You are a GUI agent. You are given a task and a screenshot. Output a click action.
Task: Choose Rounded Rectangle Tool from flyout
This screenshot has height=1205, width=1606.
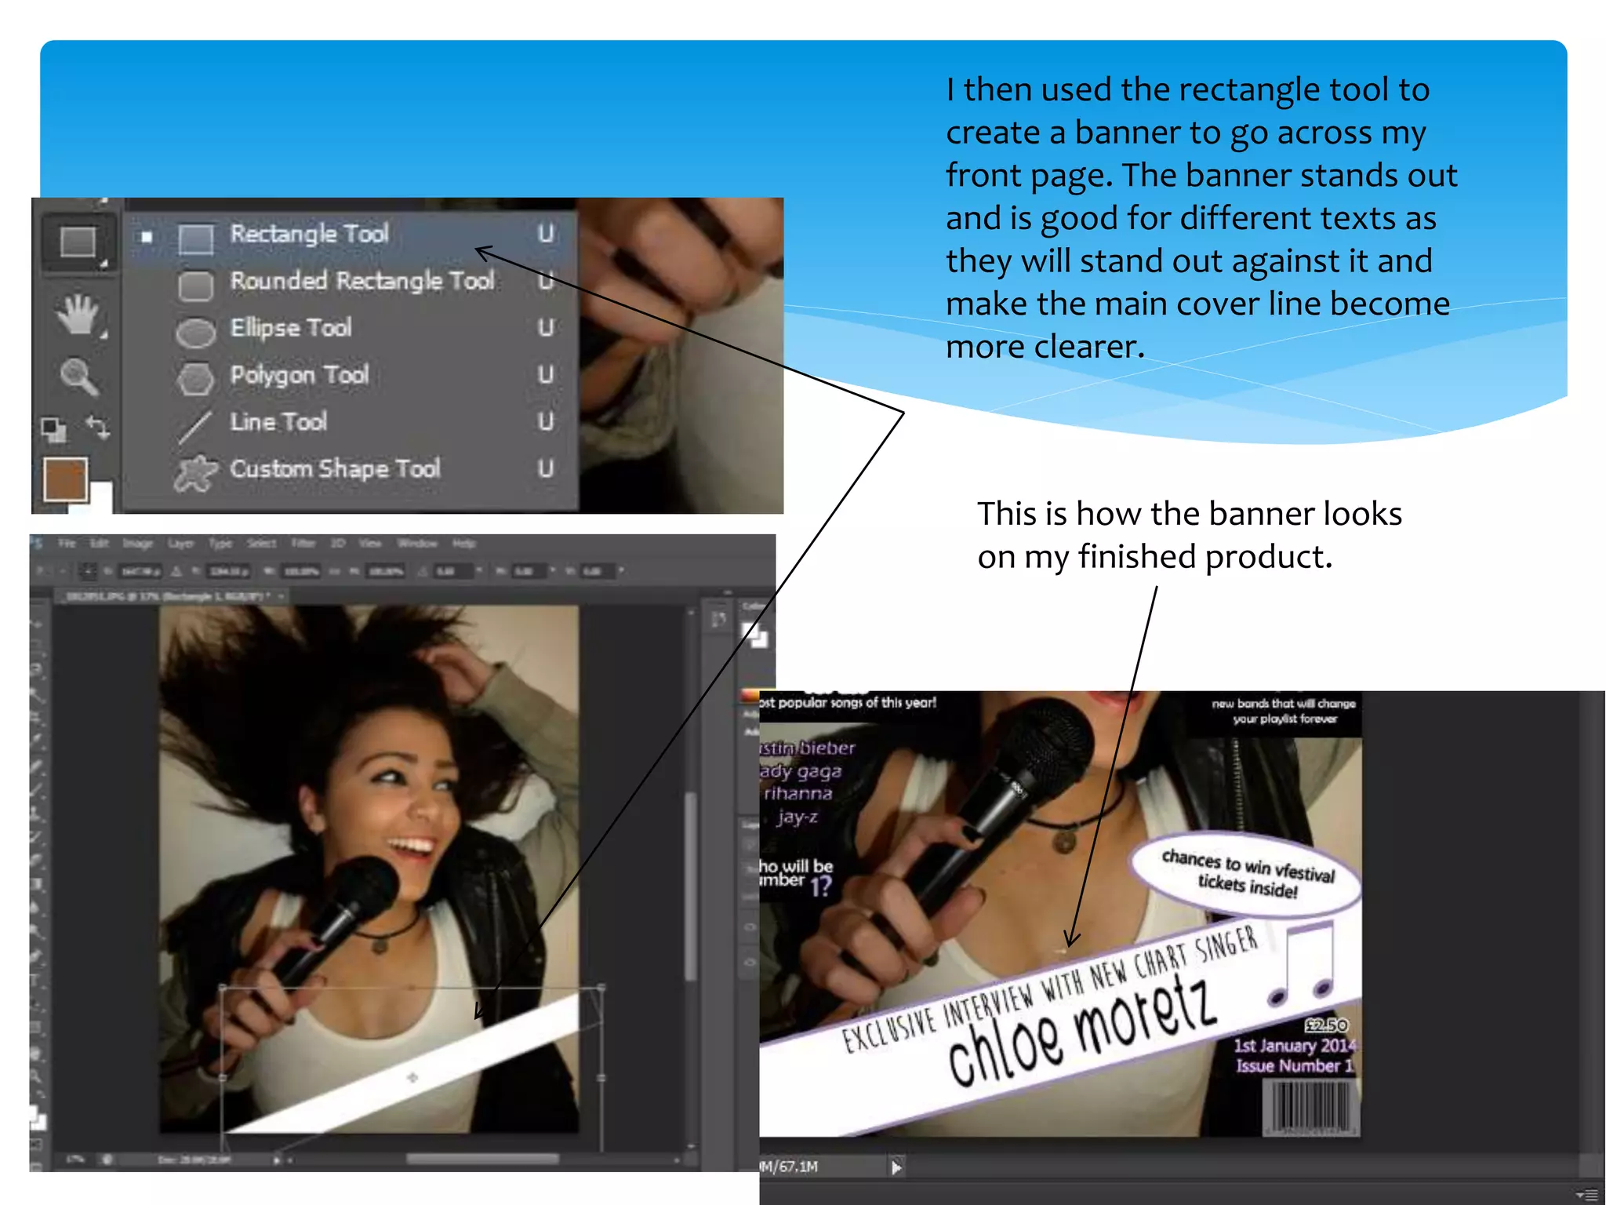click(351, 282)
